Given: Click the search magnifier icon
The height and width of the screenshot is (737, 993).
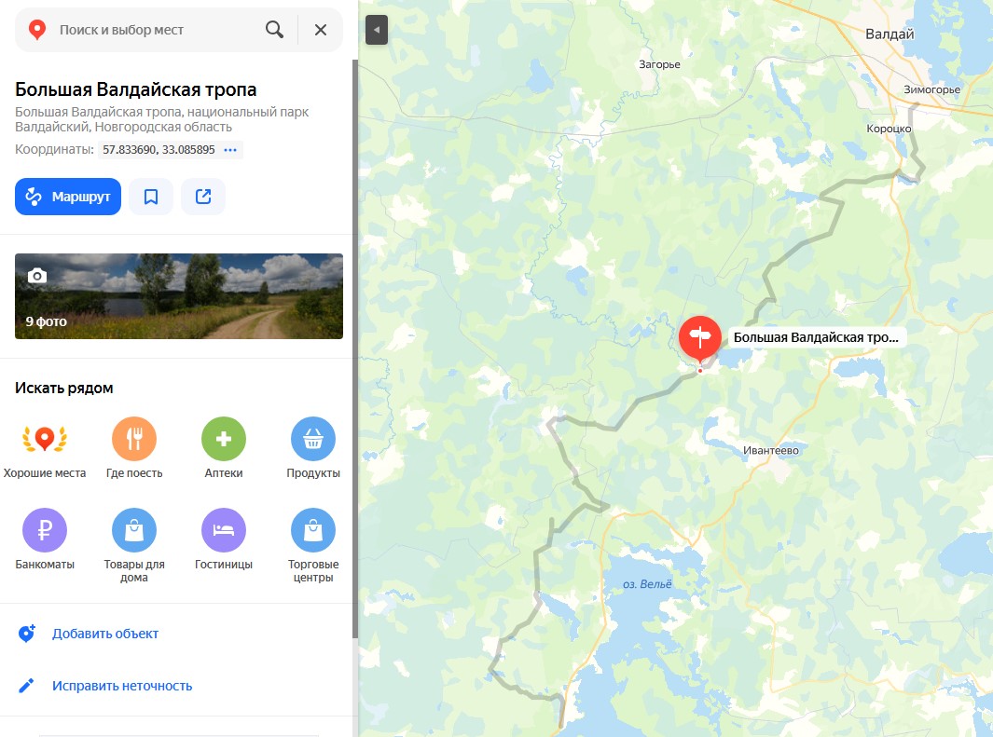Looking at the screenshot, I should (274, 30).
